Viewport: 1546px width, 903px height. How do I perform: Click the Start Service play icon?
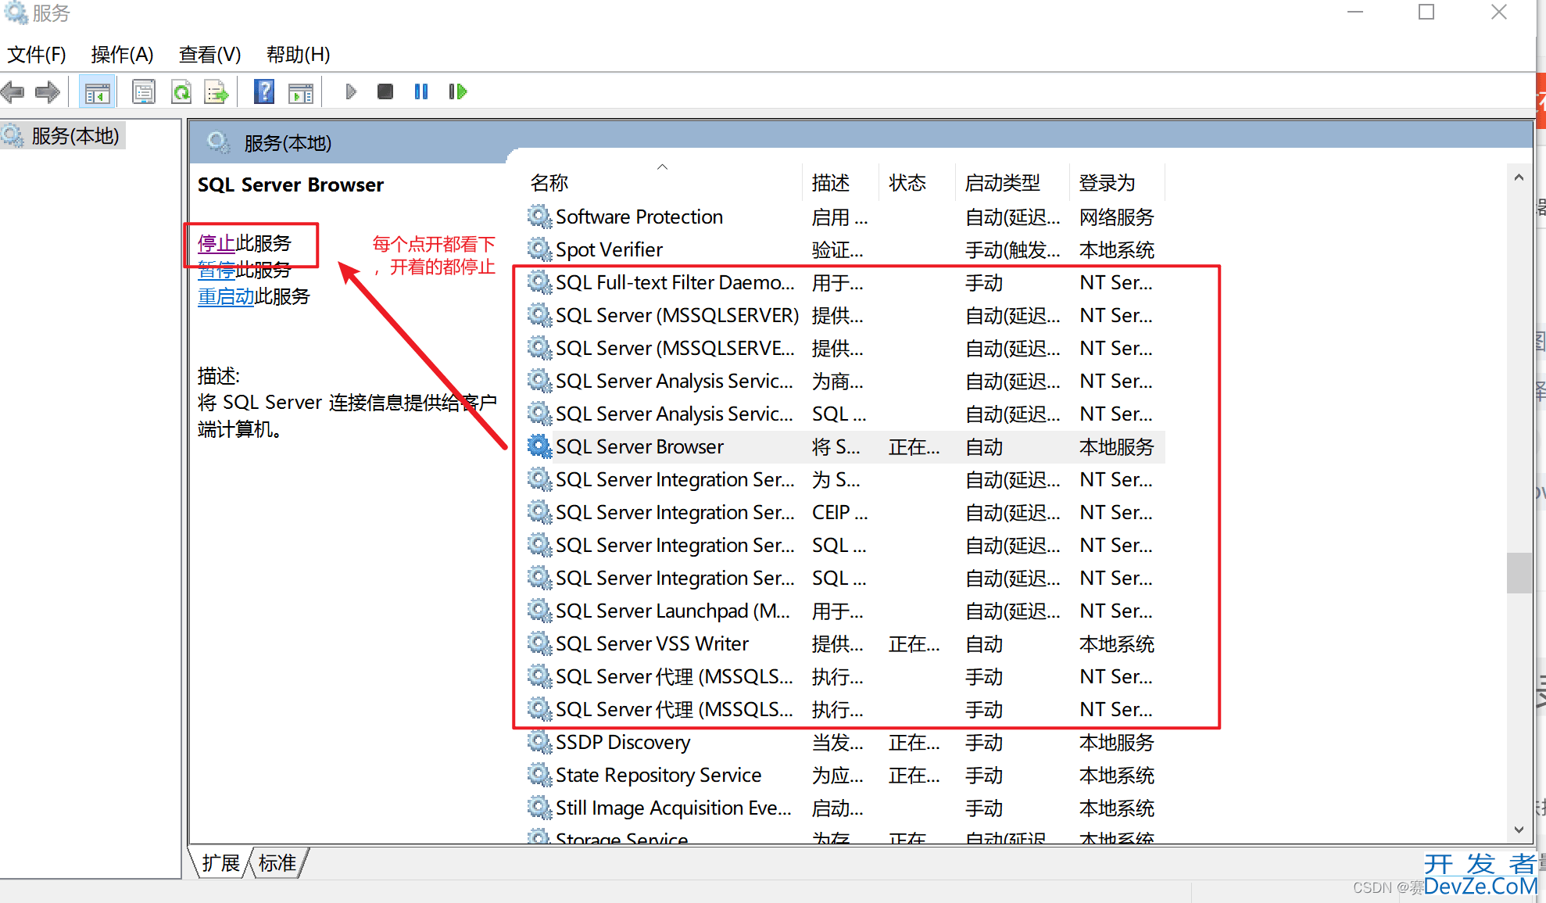(351, 92)
